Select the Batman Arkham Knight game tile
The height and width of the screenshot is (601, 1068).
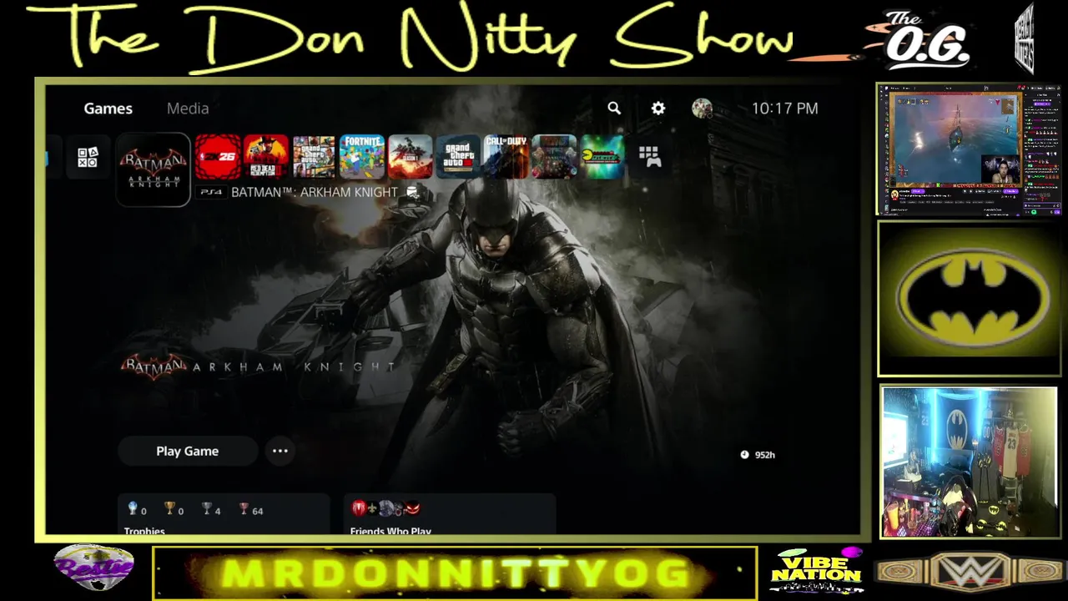154,169
